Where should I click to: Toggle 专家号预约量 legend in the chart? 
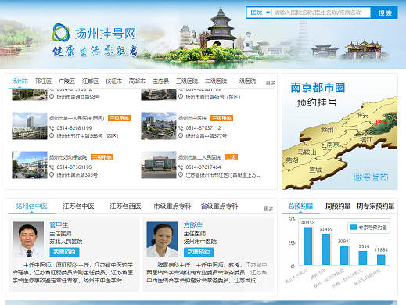tap(368, 228)
